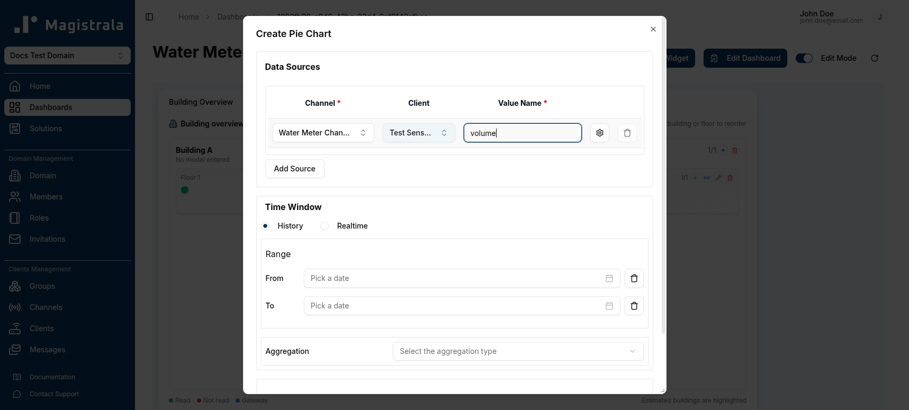Click the user avatar J
This screenshot has width=909, height=410.
click(880, 17)
